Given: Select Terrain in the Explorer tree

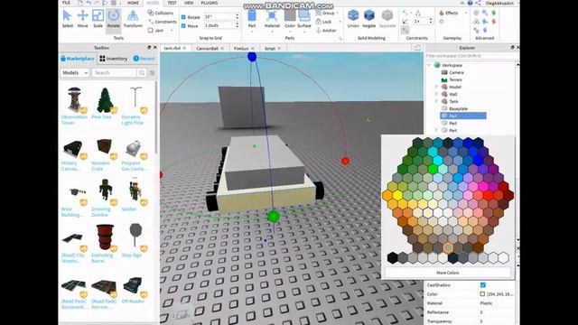Looking at the screenshot, I should click(x=455, y=79).
